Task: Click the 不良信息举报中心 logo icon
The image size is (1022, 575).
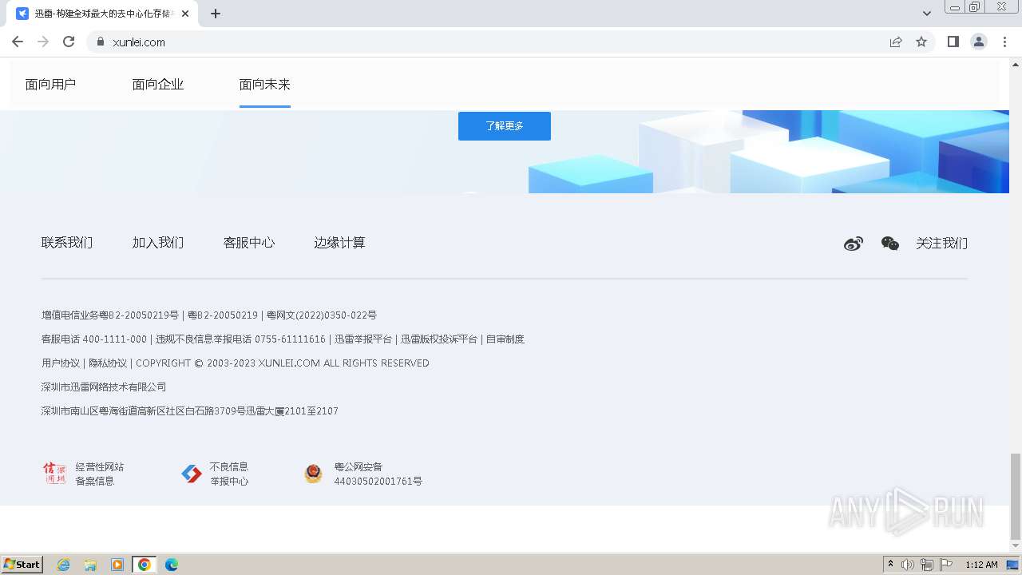Action: pos(192,474)
